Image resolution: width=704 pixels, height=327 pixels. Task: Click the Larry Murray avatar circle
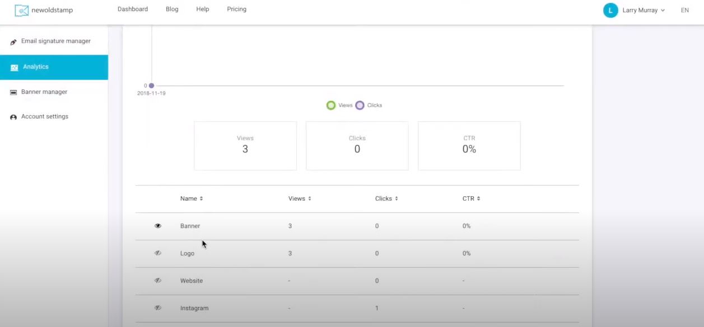pyautogui.click(x=610, y=10)
